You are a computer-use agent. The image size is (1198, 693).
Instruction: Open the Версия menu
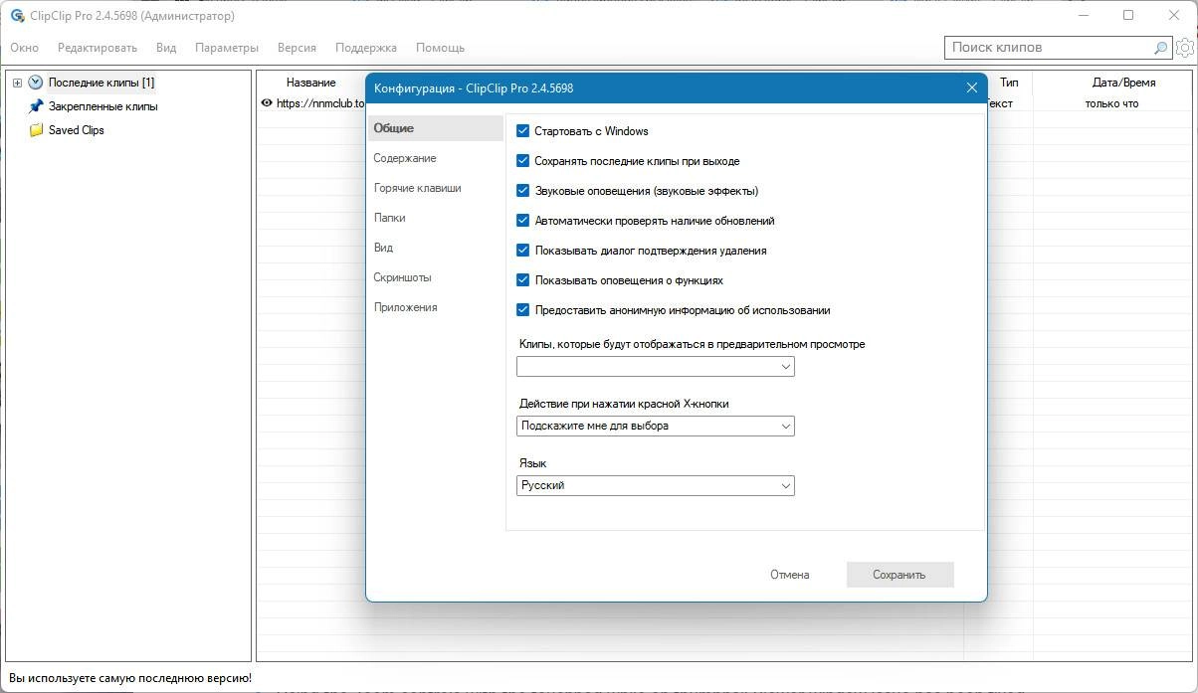[297, 48]
